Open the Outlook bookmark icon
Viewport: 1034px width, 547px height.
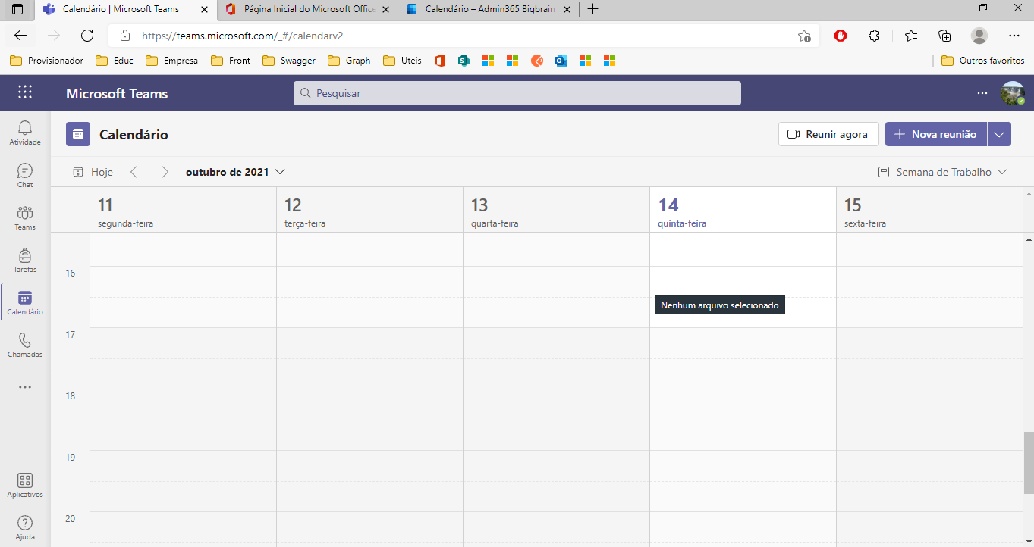point(561,61)
